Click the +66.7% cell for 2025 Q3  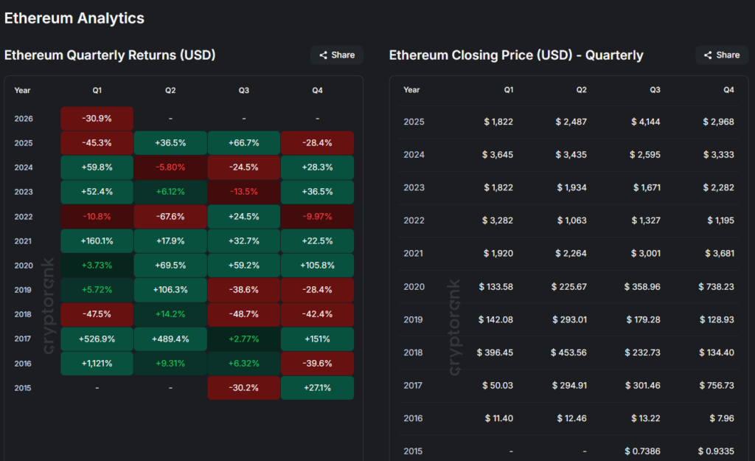coord(243,143)
